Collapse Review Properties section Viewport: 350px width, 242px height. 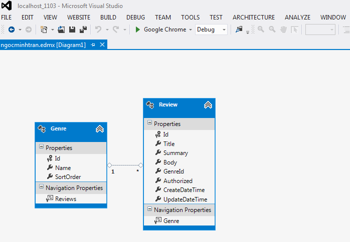pyautogui.click(x=149, y=122)
